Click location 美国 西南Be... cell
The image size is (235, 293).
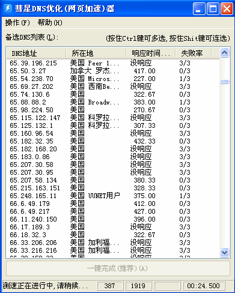[94, 86]
